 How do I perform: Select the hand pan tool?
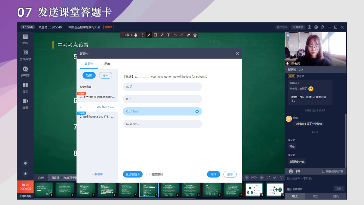pos(136,35)
